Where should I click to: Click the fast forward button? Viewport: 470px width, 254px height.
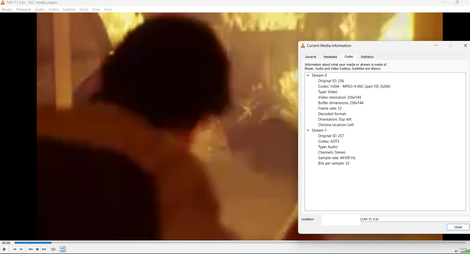[22, 249]
